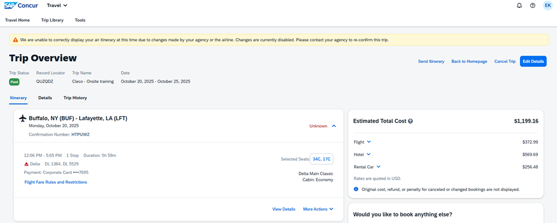
Task: Click the Past trip status badge
Action: (x=14, y=82)
